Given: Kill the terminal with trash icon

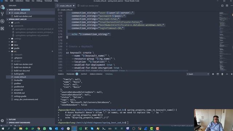Looking at the screenshot, I should point(222,74).
